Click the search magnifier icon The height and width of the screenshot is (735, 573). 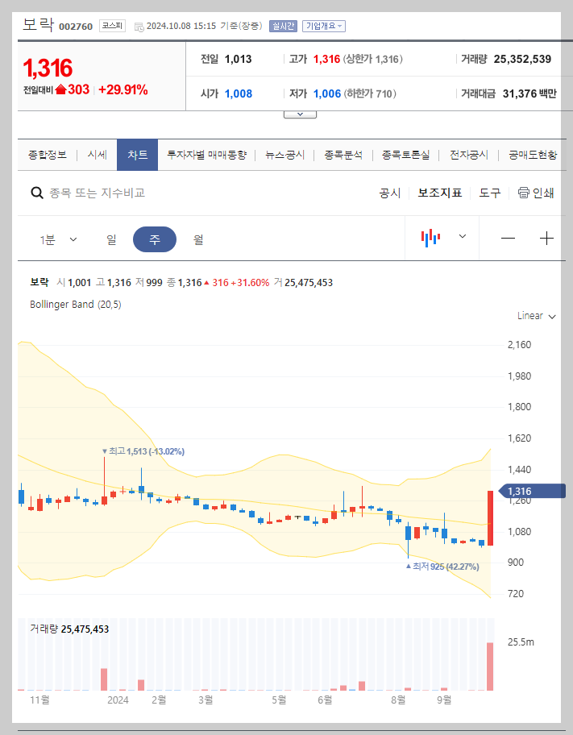pyautogui.click(x=37, y=193)
